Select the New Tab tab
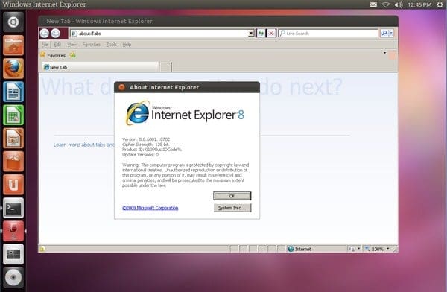Viewport: 447px width, 292px height. [100, 67]
